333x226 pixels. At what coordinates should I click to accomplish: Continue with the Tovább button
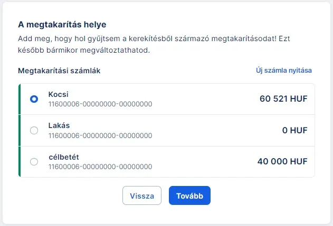pyautogui.click(x=189, y=195)
